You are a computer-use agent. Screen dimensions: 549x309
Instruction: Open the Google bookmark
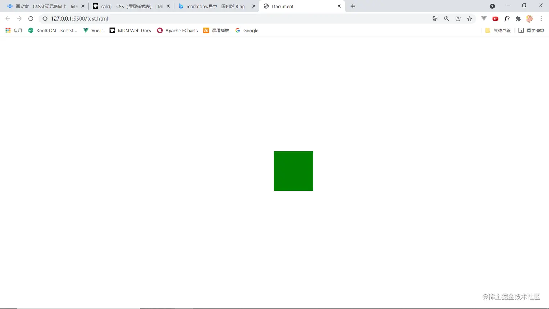[247, 31]
